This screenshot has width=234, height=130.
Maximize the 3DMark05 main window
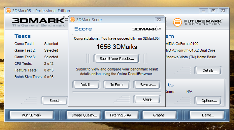(x=213, y=11)
